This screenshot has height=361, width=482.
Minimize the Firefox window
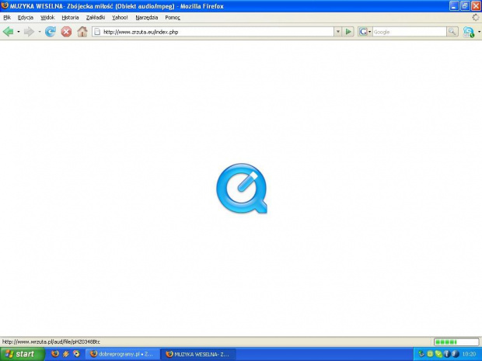[454, 6]
